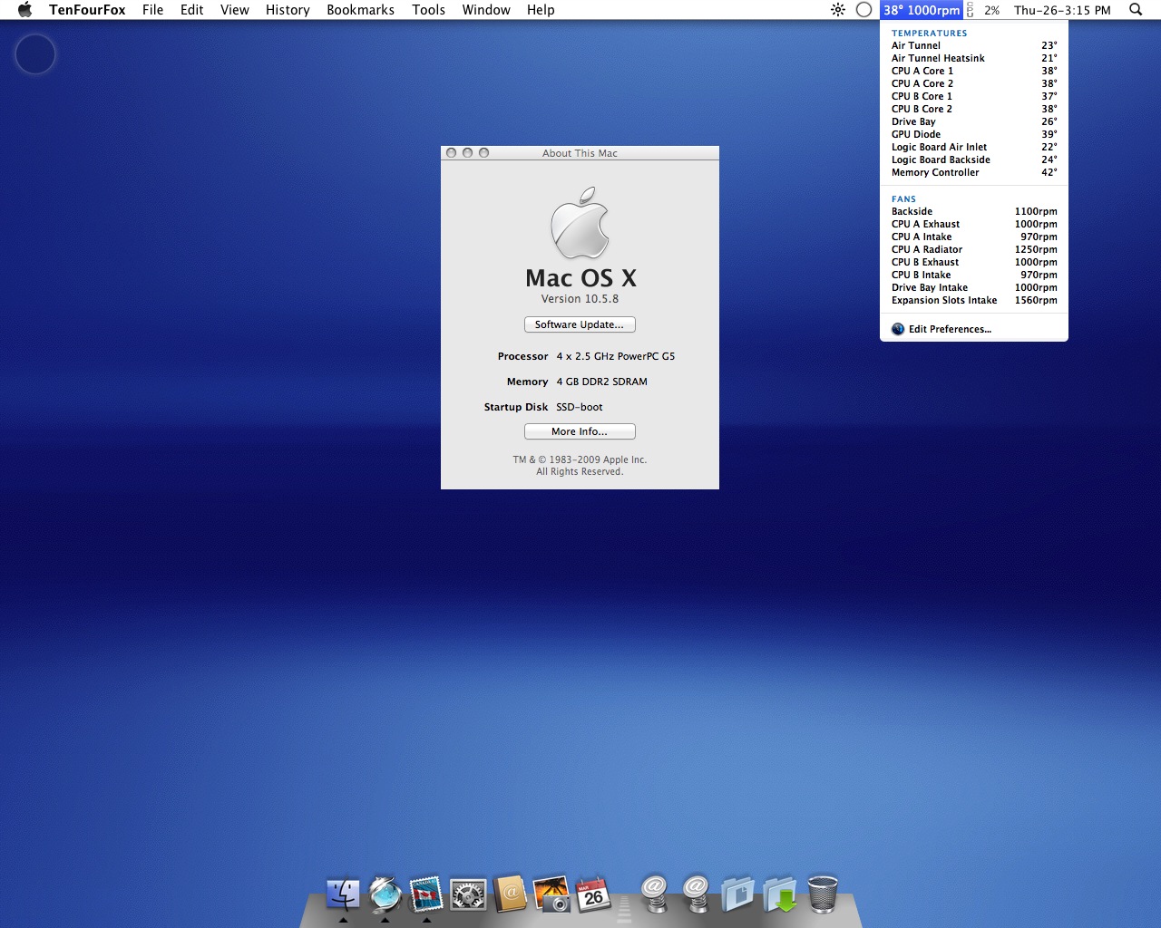
Task: Launch TenFourFox globe icon in Dock
Action: pos(385,894)
